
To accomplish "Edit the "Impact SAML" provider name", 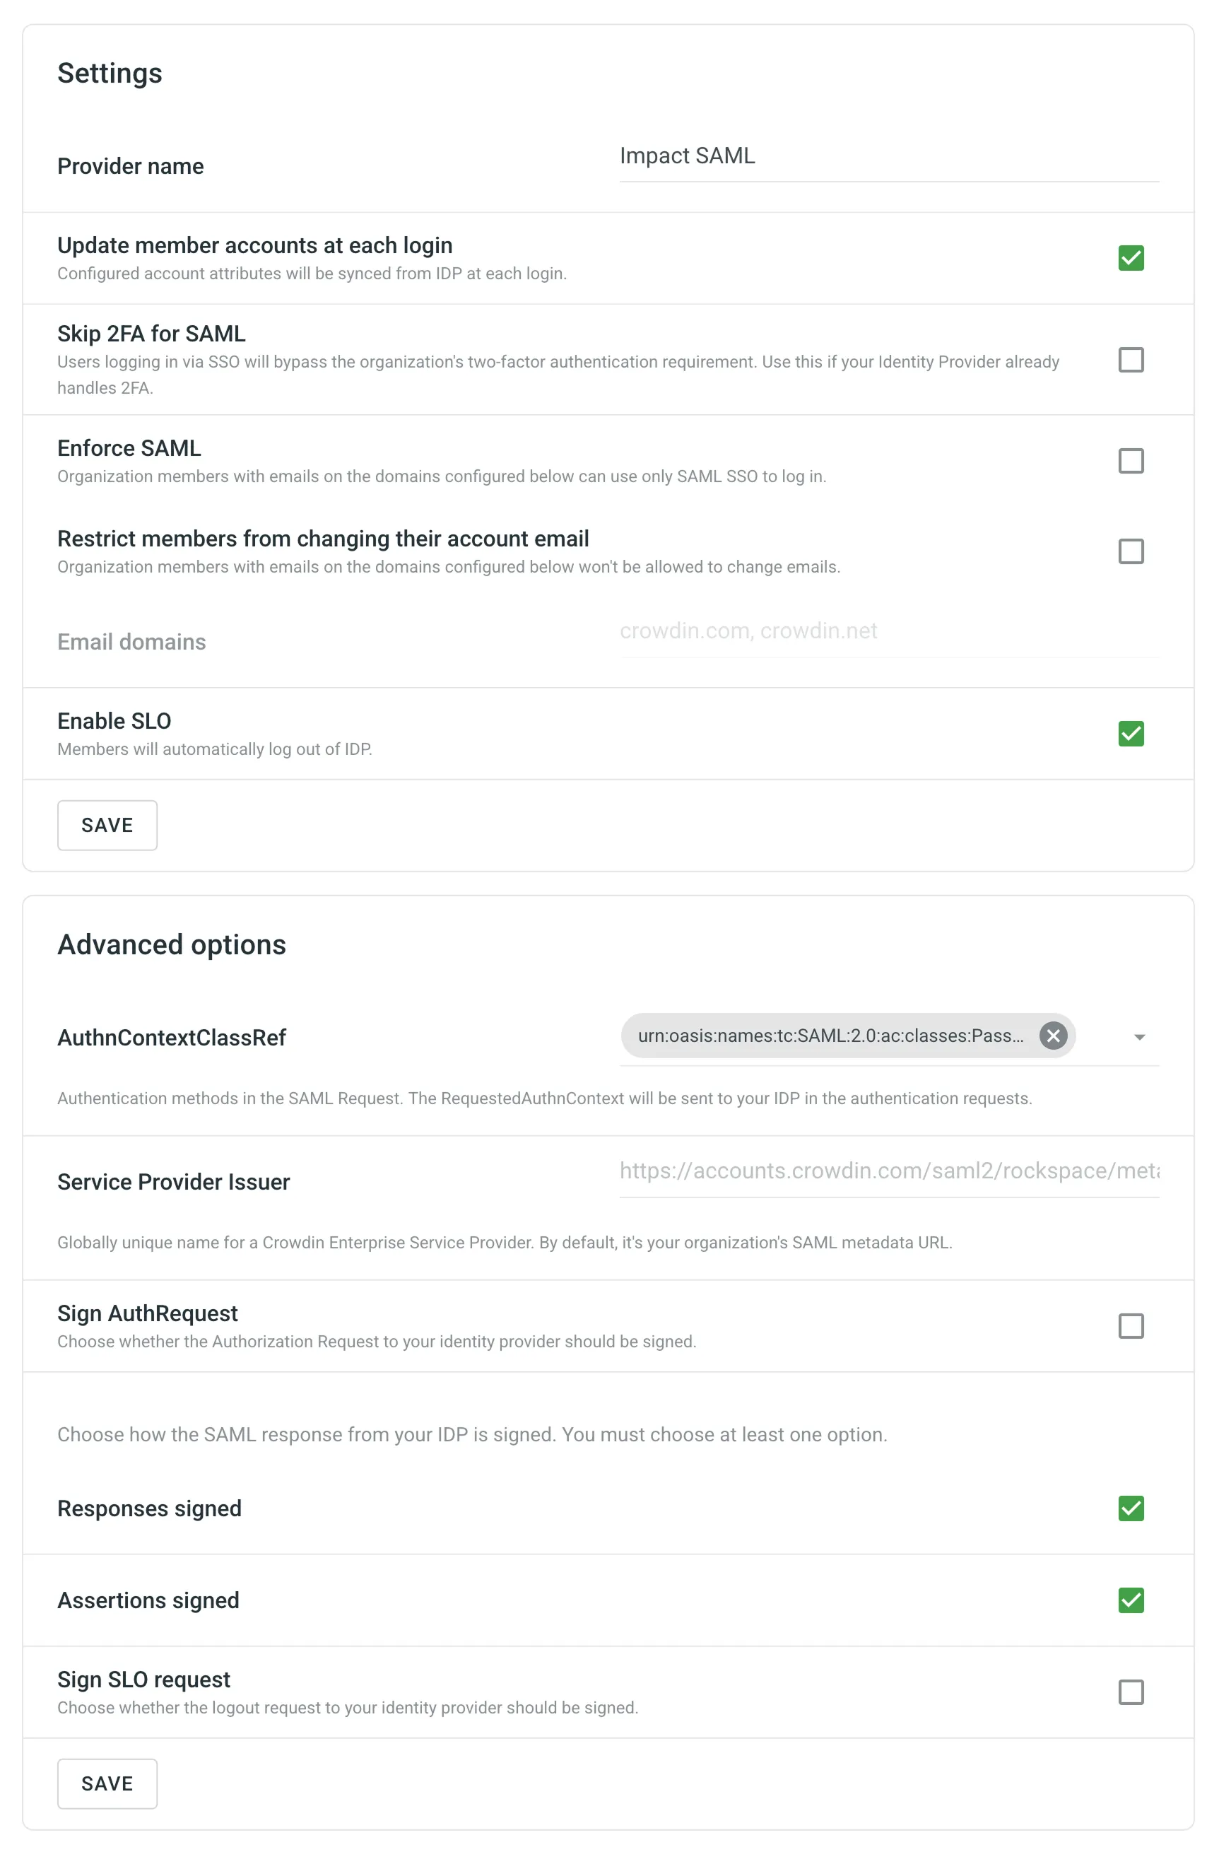I will [888, 156].
